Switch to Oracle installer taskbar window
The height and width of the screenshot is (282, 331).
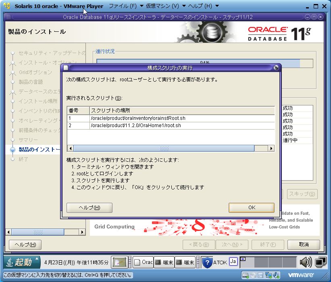pyautogui.click(x=143, y=262)
